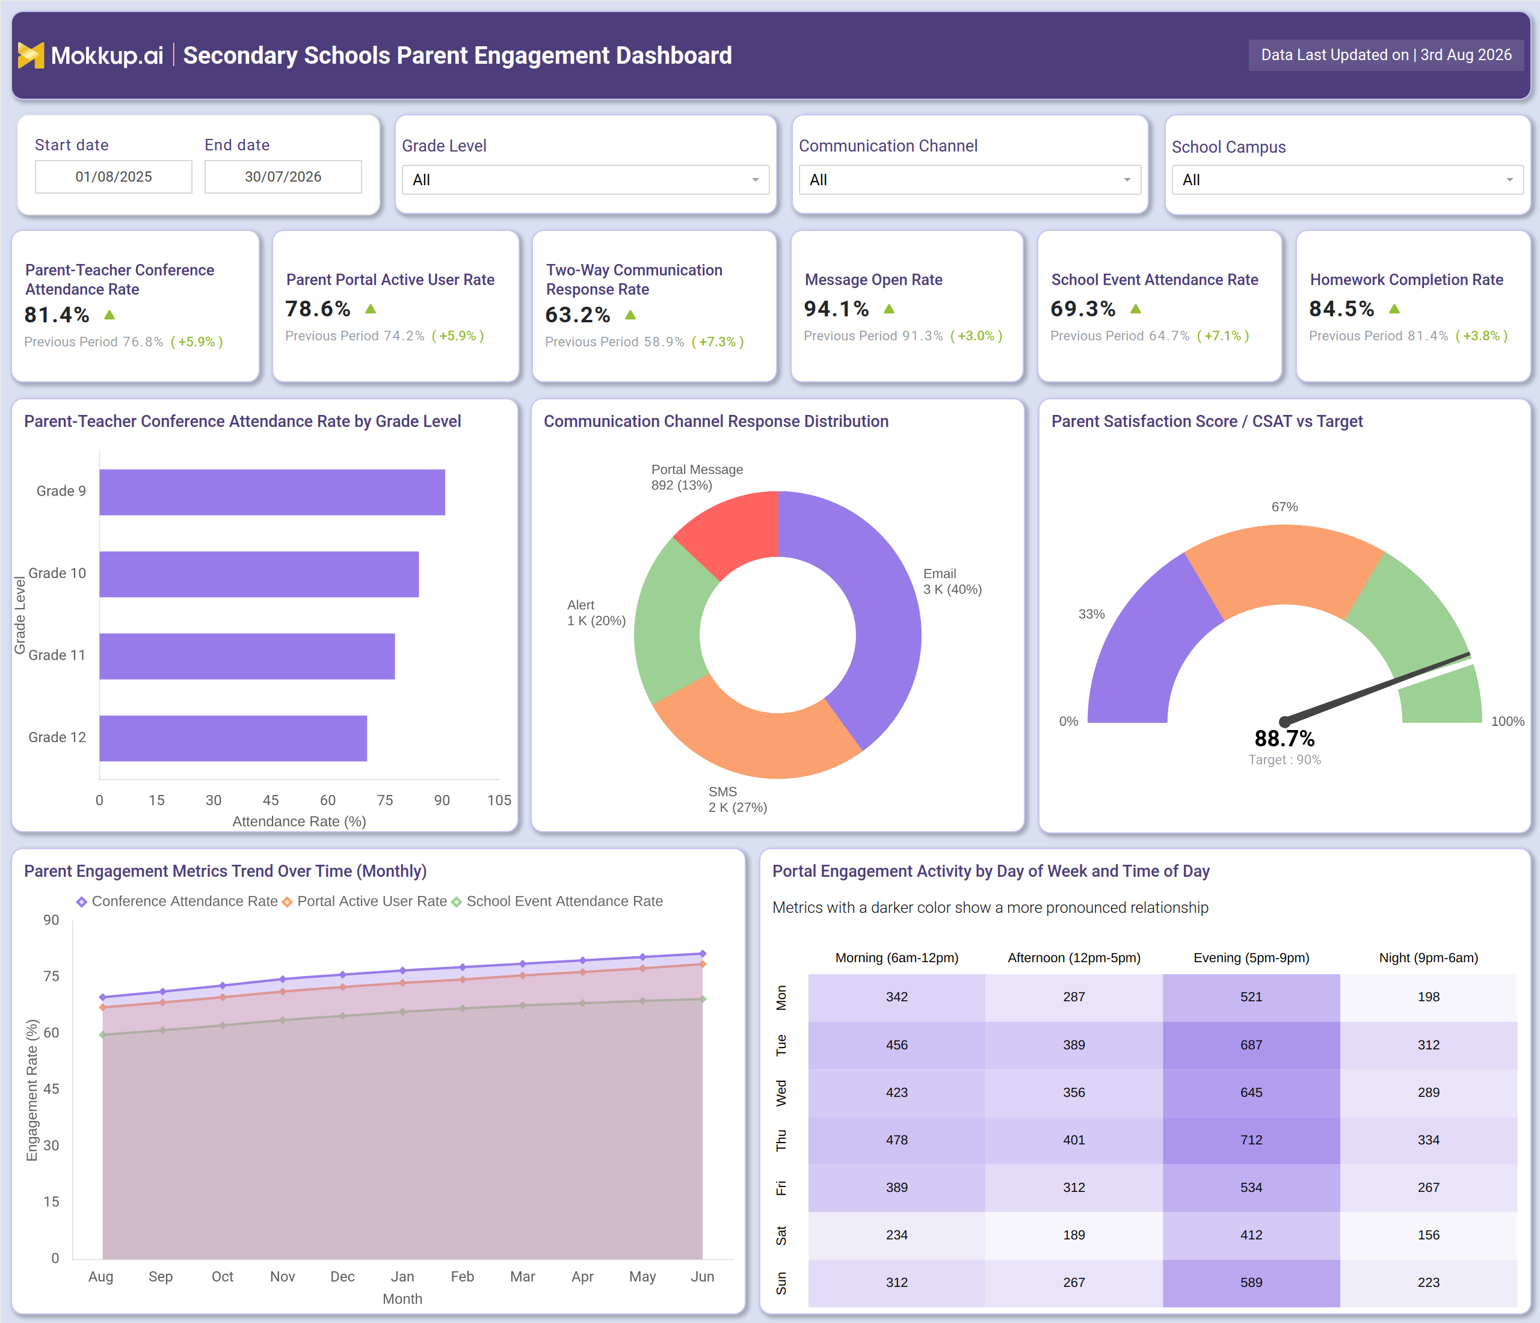
Task: Click the 'Previous Period 91.3%' text
Action: point(873,336)
